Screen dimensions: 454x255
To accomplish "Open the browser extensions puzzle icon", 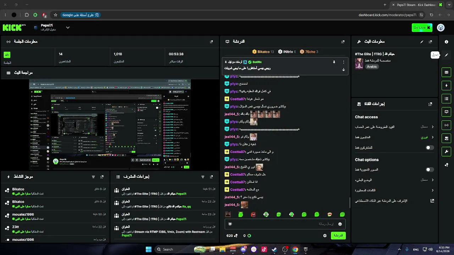I will (27, 15).
